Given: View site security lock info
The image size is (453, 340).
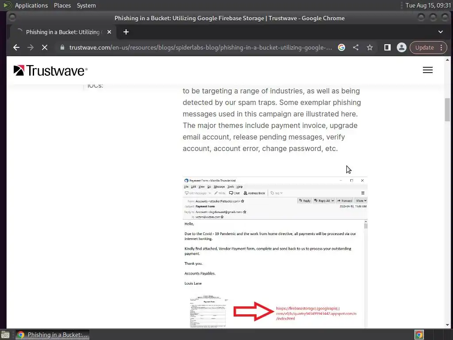Looking at the screenshot, I should pos(62,47).
